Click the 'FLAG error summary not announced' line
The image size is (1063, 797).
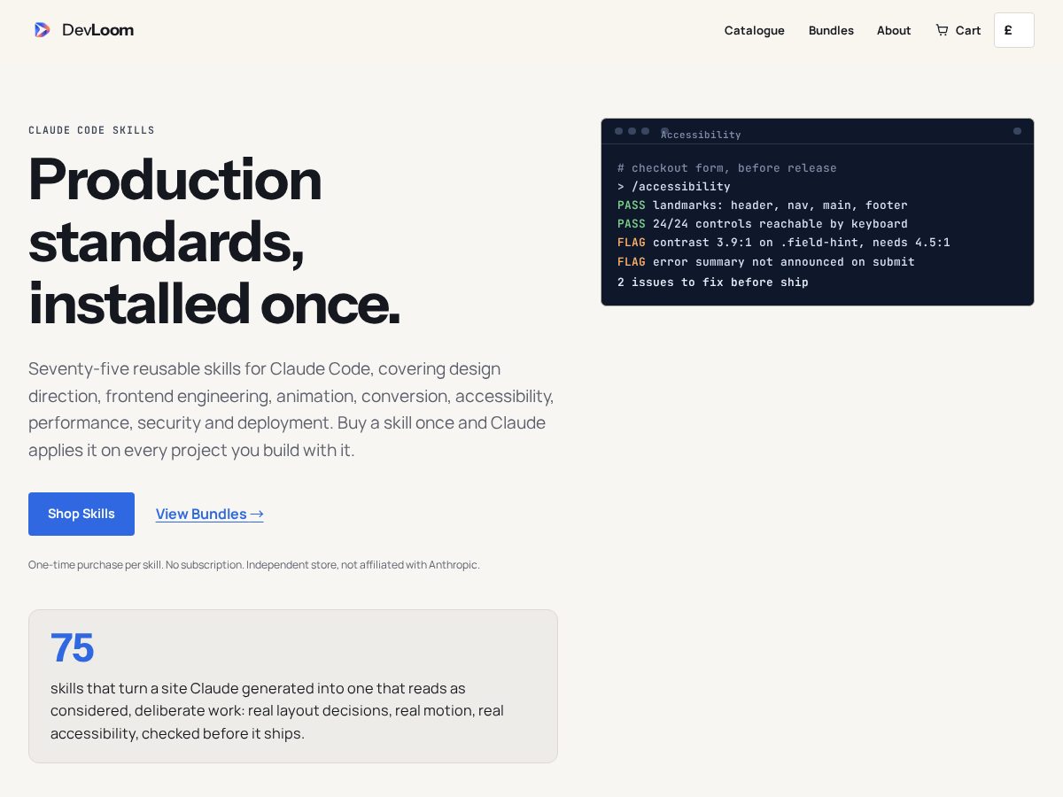[766, 262]
